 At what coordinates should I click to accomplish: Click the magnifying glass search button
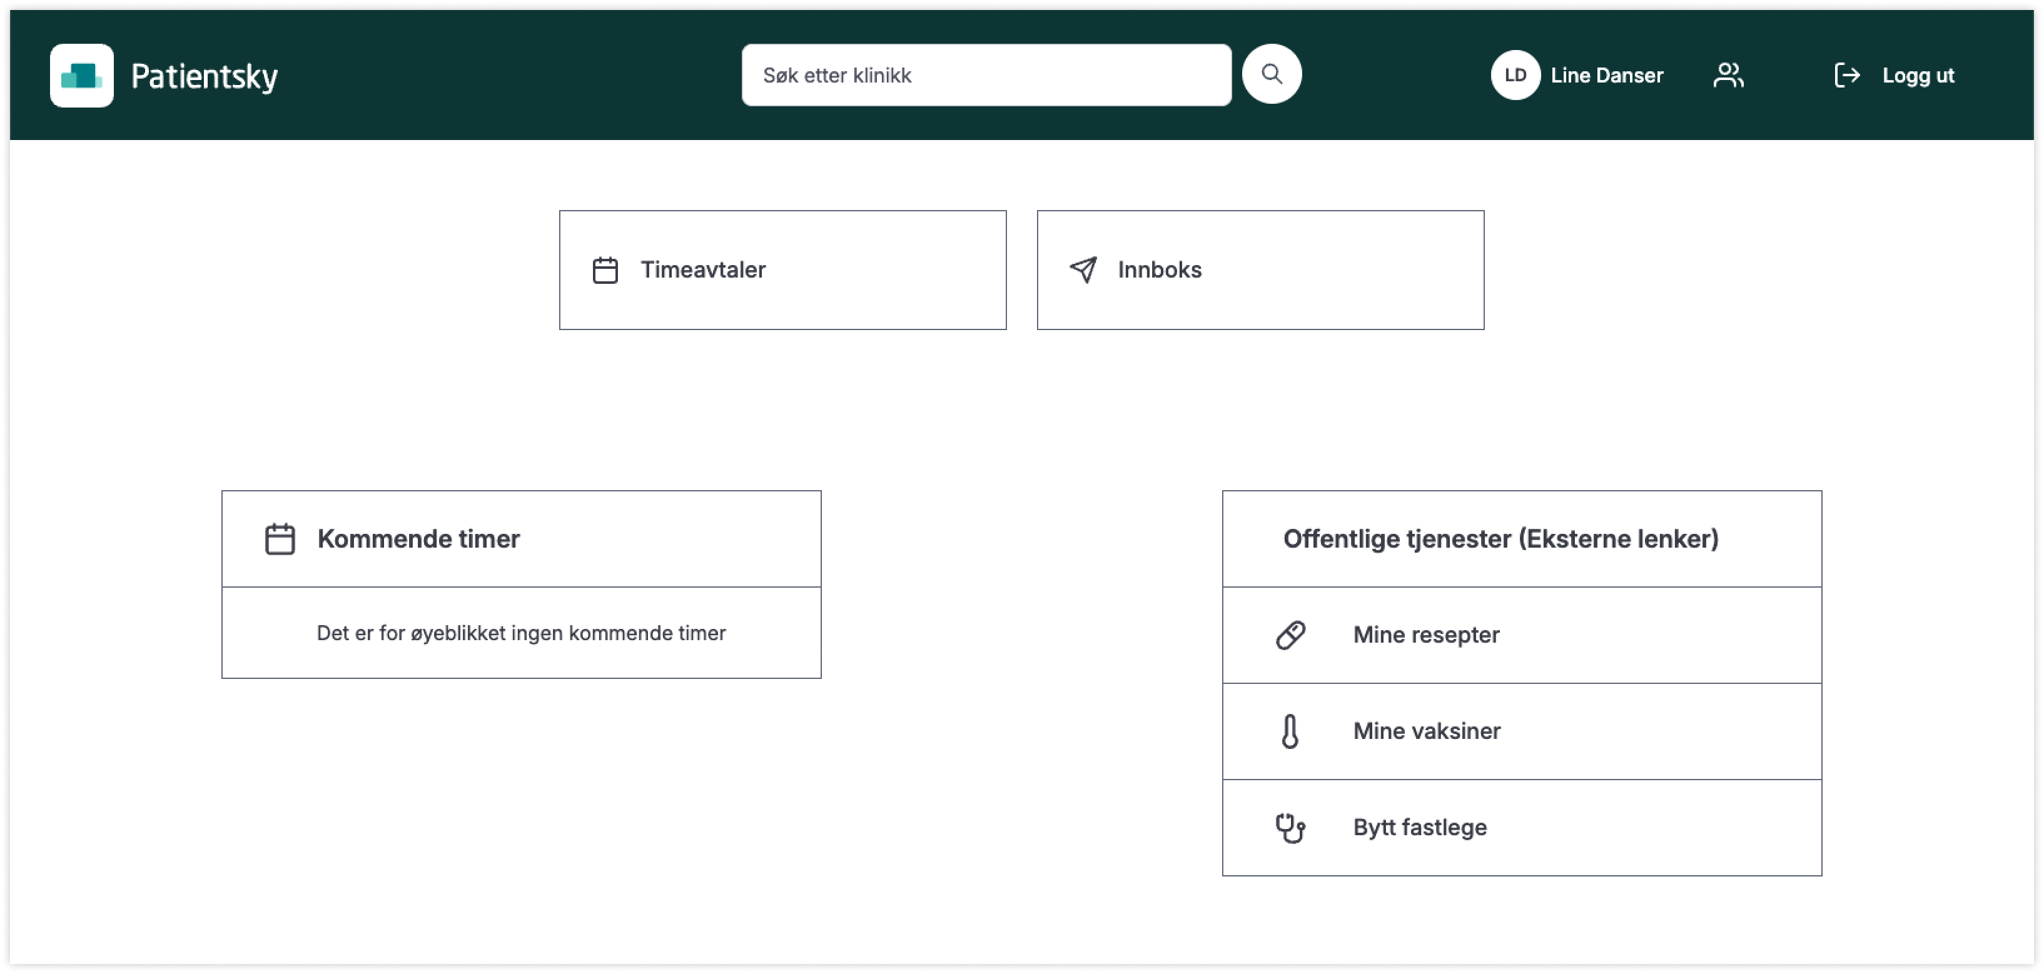tap(1271, 74)
